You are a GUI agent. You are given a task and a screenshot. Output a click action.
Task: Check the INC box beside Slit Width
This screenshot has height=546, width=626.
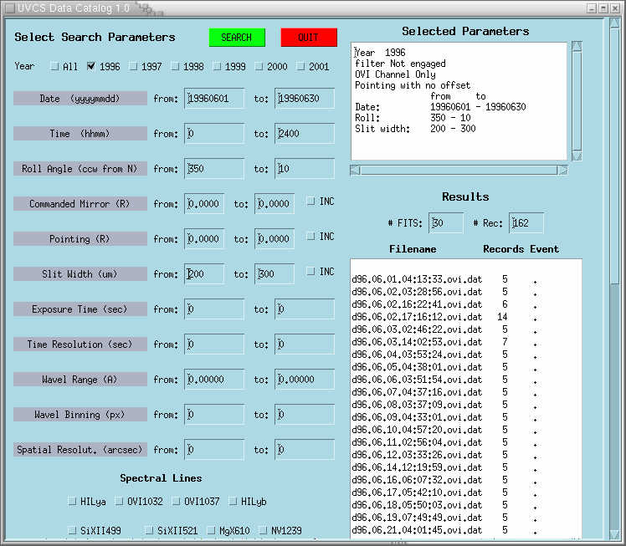pos(311,272)
